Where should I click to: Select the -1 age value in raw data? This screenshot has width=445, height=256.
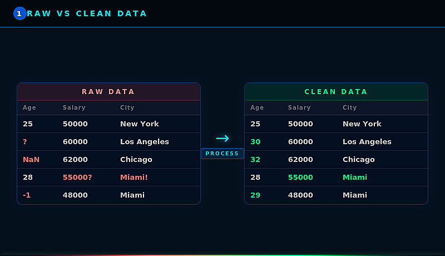coord(27,195)
